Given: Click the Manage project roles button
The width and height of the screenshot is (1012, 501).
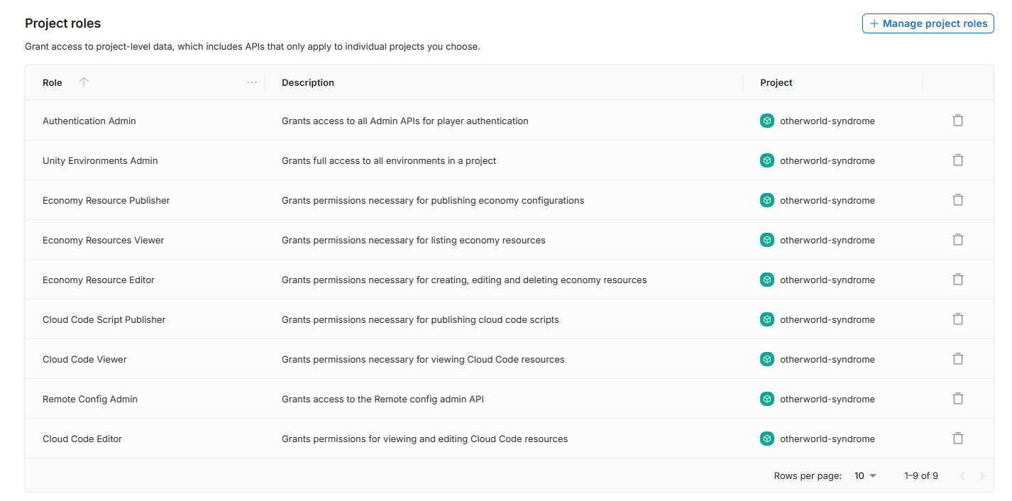Looking at the screenshot, I should [928, 23].
